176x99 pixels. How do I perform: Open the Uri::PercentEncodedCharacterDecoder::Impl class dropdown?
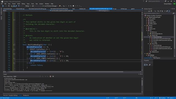coord(73,11)
